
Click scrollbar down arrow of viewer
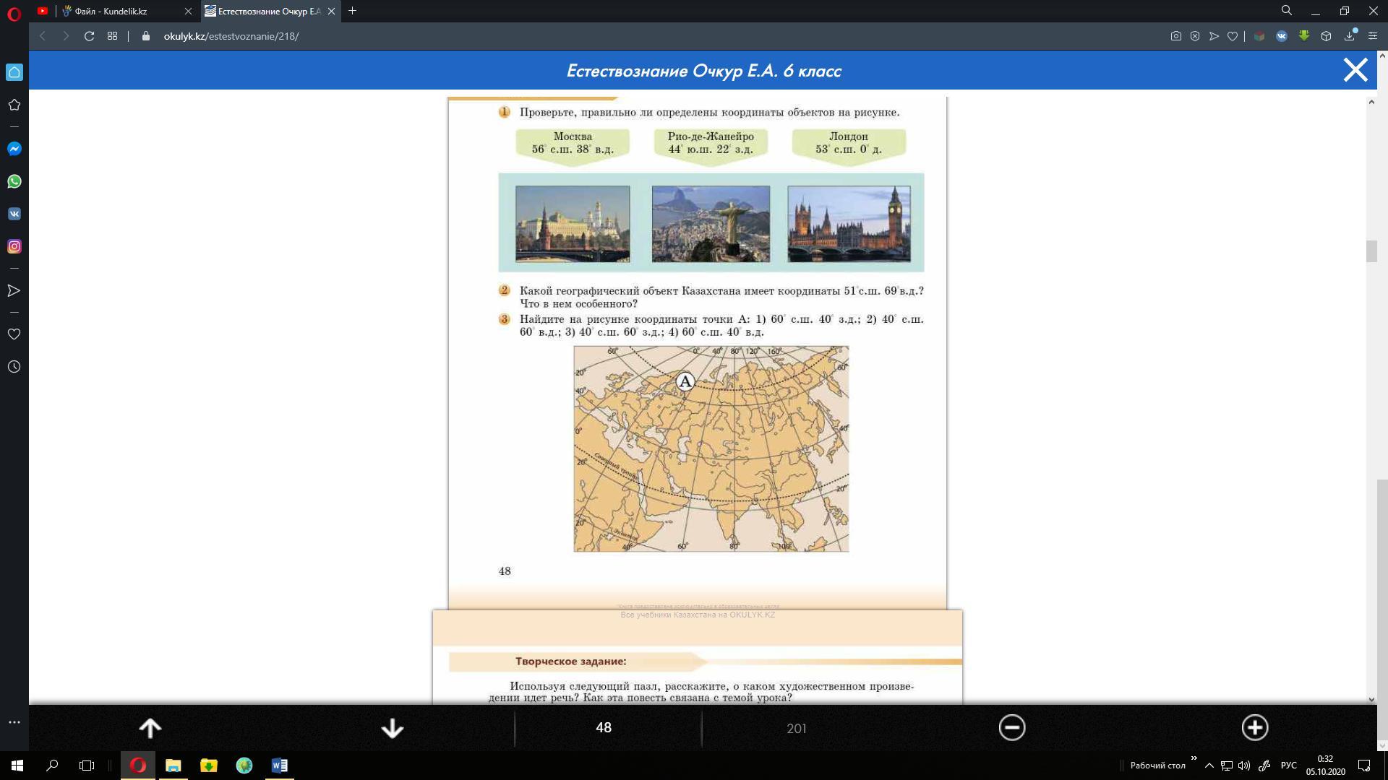pyautogui.click(x=1371, y=699)
